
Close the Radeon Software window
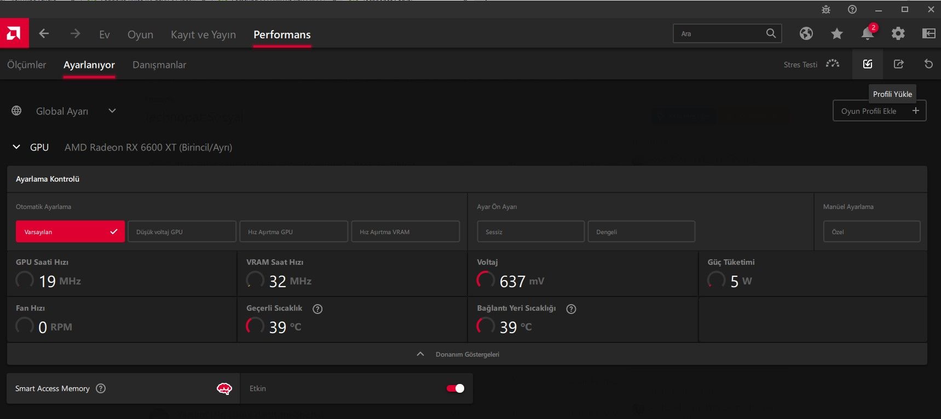pyautogui.click(x=931, y=9)
